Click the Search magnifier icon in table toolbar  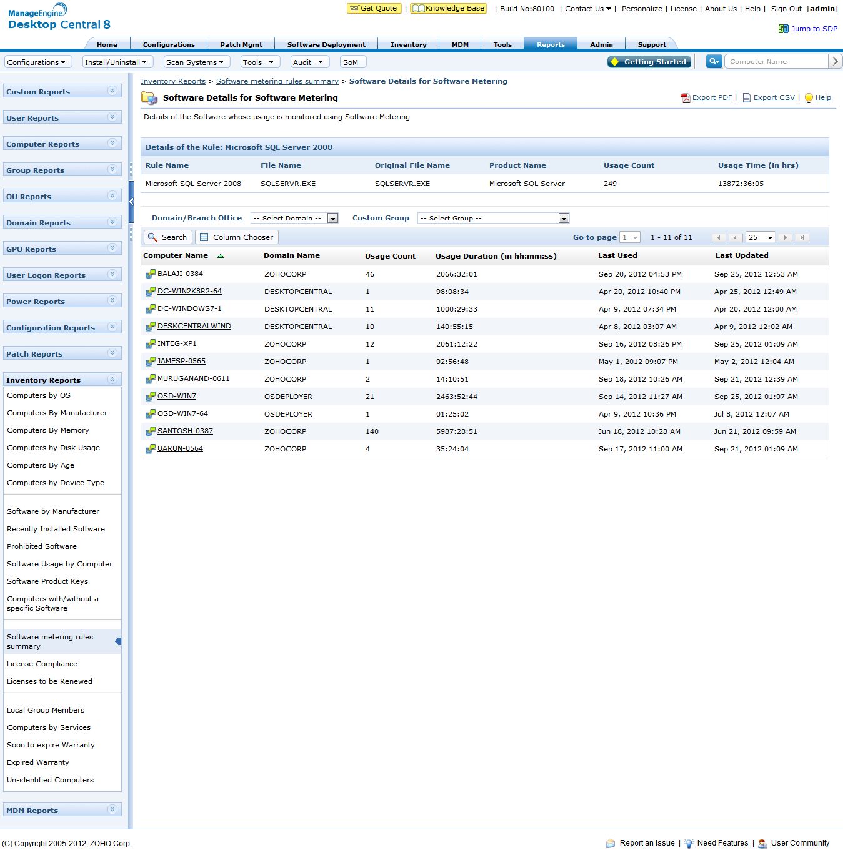point(152,237)
